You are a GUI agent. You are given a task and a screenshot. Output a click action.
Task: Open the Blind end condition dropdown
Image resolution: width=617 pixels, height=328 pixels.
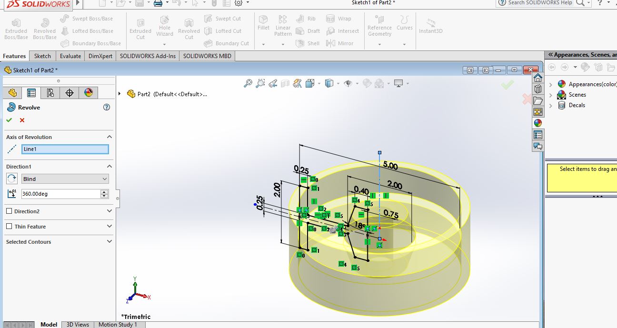[65, 179]
